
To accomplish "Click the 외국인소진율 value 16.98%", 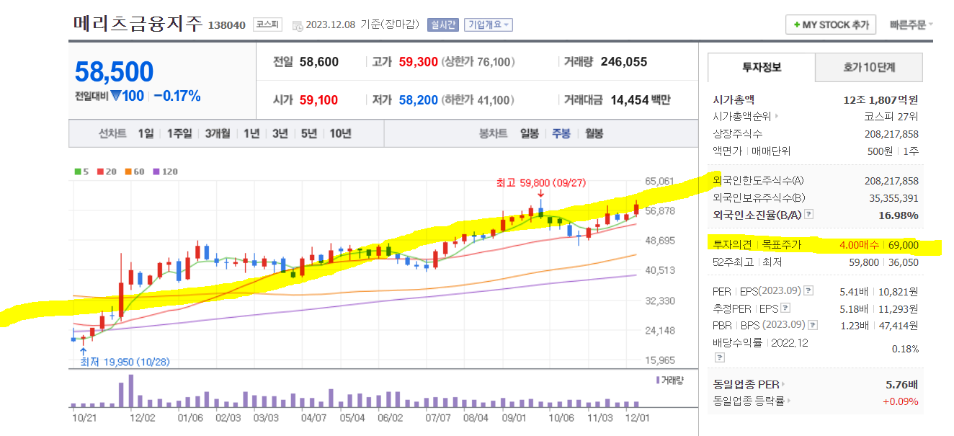I will [899, 215].
